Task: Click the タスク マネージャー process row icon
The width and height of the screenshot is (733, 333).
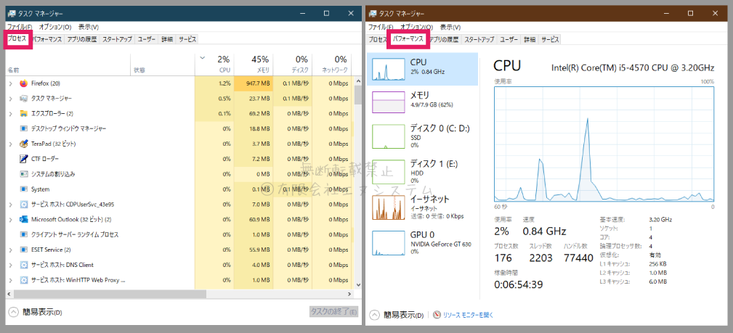Action: point(24,99)
